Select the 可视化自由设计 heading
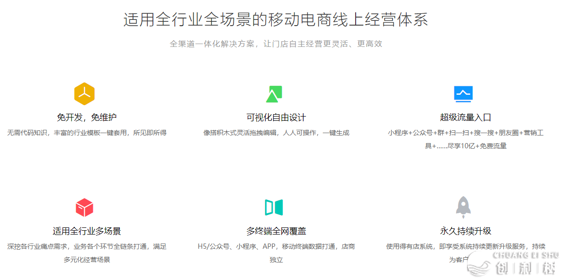Image resolution: width=564 pixels, height=280 pixels. coord(276,117)
